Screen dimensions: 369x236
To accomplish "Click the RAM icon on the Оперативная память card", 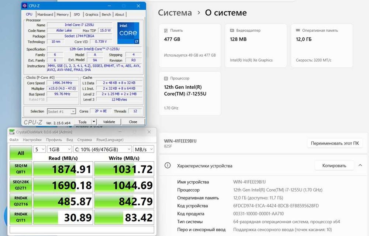I will click(298, 30).
